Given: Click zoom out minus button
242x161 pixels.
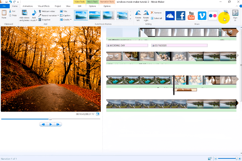Looking at the screenshot, I should (216, 158).
